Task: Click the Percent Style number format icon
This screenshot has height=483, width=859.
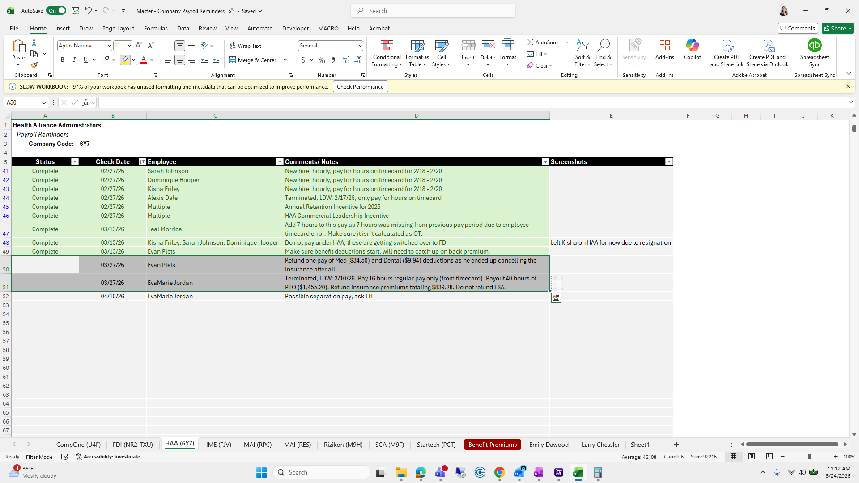Action: click(x=322, y=60)
